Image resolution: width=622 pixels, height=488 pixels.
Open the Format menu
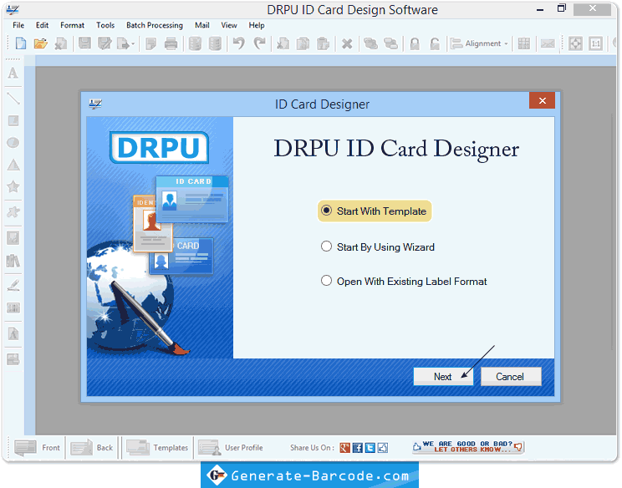point(72,25)
